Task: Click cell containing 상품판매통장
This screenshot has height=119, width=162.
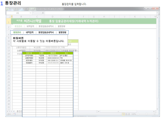Action: [21, 47]
